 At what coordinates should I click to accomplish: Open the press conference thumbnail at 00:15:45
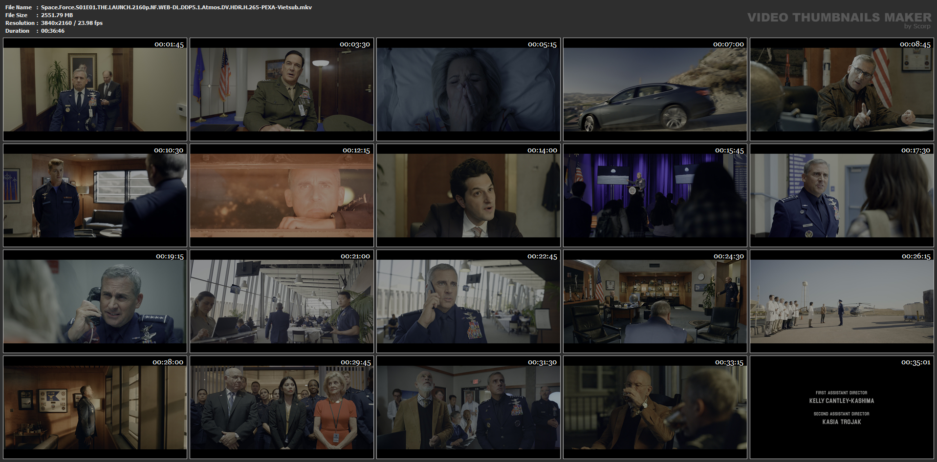(x=655, y=195)
